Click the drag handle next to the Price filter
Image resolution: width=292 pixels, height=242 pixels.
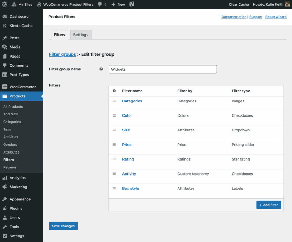114,145
